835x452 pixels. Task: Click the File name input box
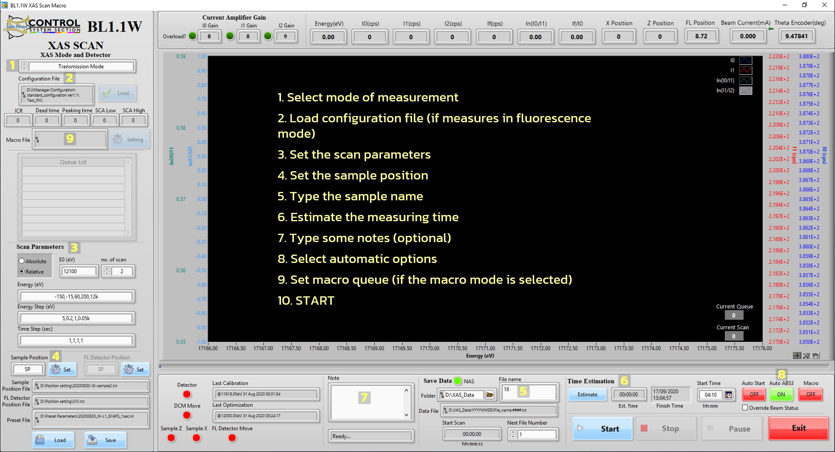click(x=529, y=392)
